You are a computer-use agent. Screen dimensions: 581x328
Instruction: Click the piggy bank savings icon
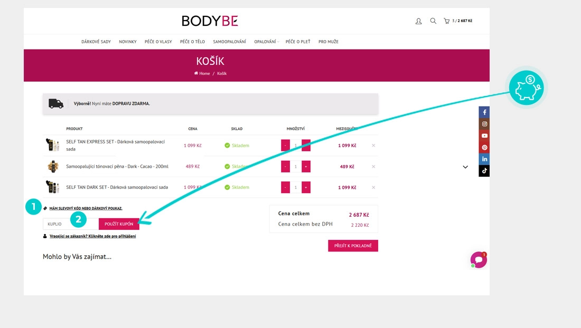[x=526, y=88]
